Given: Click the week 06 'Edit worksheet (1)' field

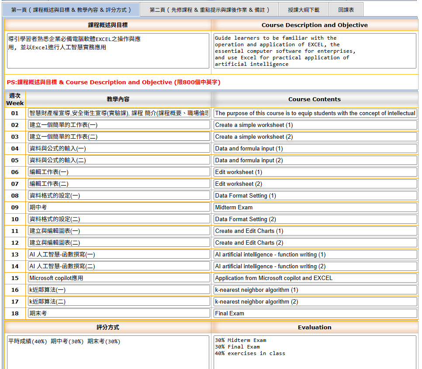Looking at the screenshot, I should (315, 172).
